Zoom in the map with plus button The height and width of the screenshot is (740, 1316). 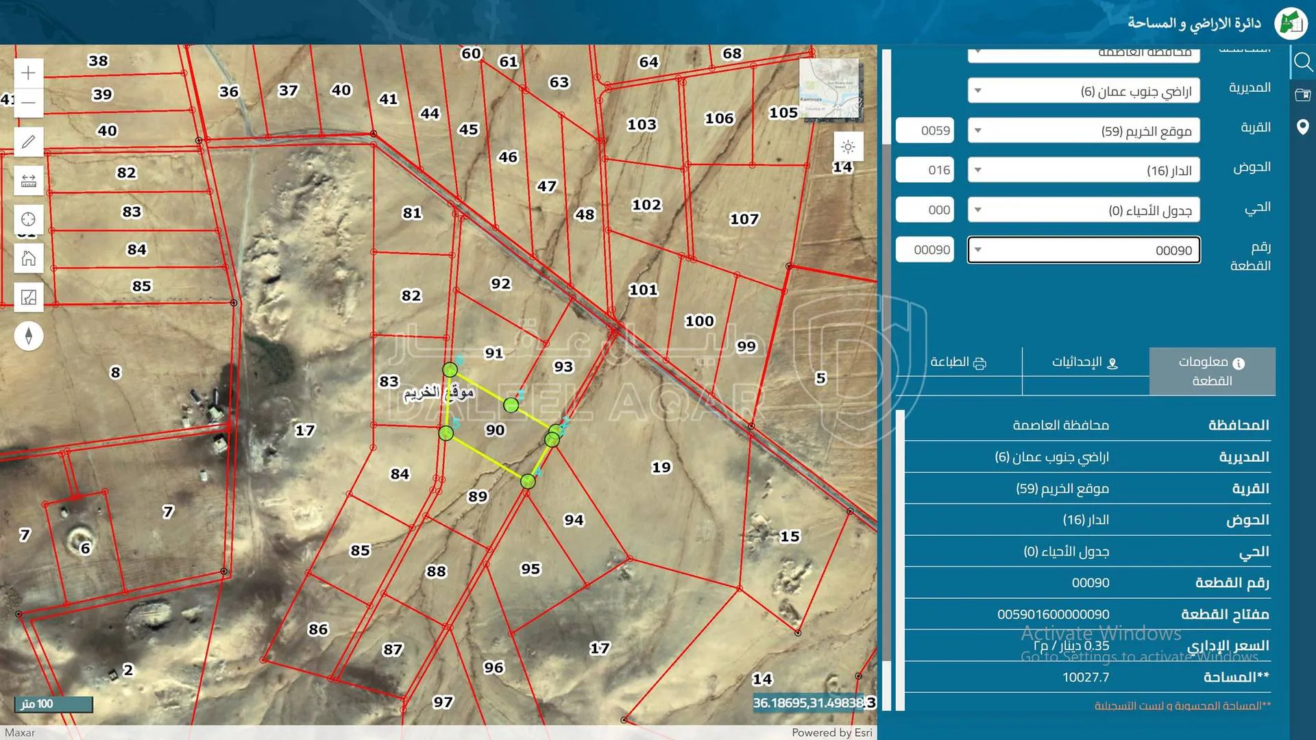click(x=28, y=73)
